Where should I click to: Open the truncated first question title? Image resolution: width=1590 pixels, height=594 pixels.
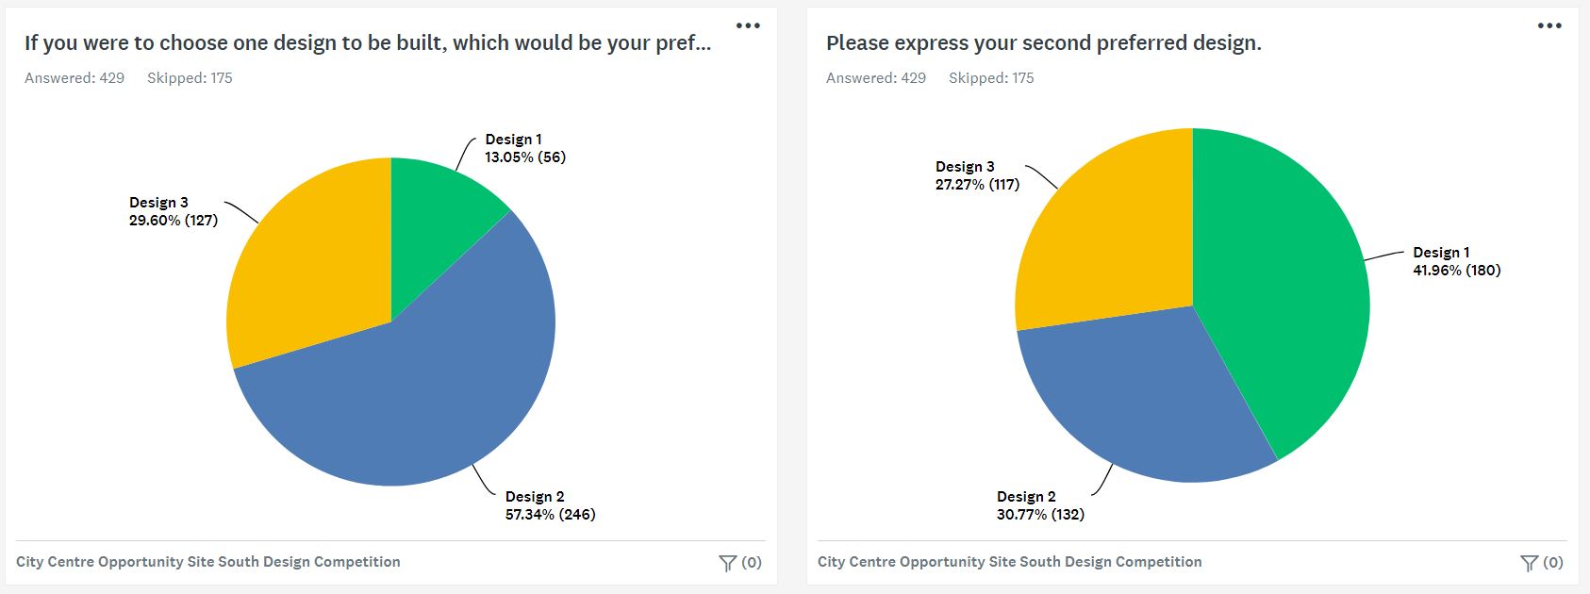[367, 43]
